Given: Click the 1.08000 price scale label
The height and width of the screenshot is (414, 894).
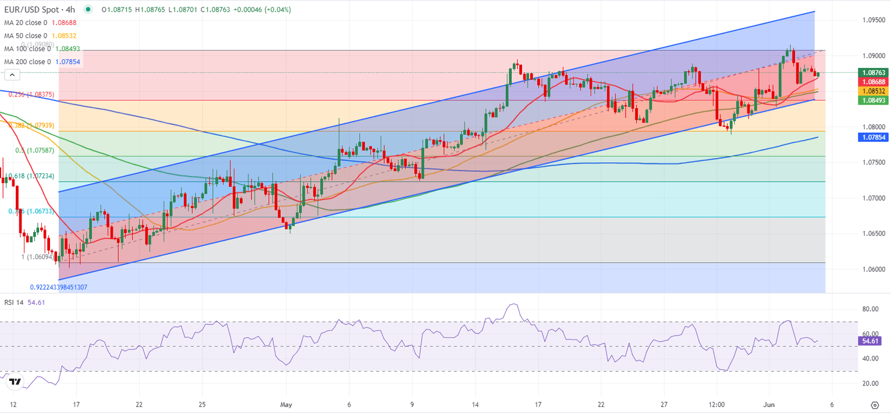Looking at the screenshot, I should click(873, 127).
